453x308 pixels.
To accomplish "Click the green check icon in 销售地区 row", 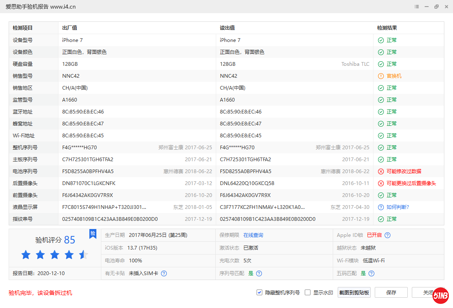I will click(x=381, y=88).
